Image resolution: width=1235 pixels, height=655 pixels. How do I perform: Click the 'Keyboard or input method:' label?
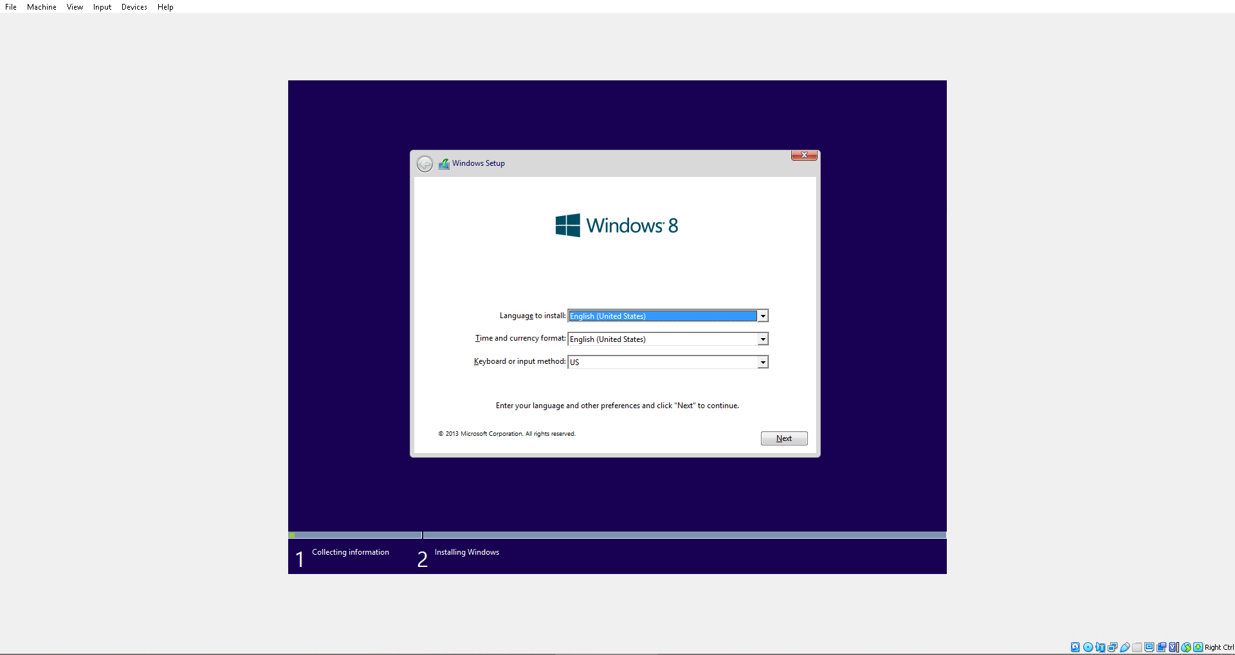pos(520,361)
